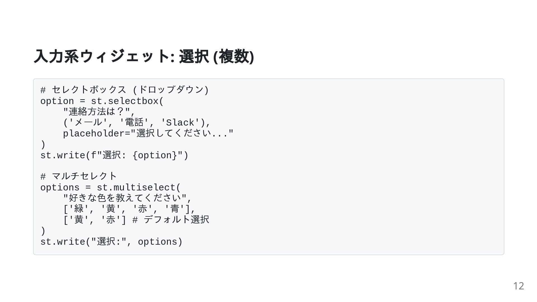Click the page number 12

click(518, 286)
